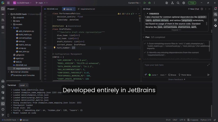Open the Pull Requests tool window
Viewport: 218px width, 122px height.
click(3, 20)
